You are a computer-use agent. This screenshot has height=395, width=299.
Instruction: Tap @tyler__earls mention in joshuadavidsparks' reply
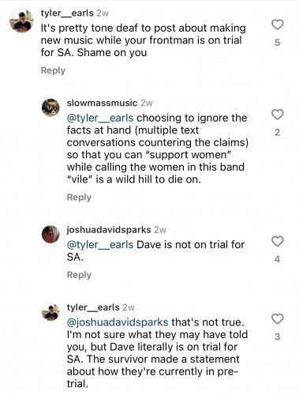click(100, 245)
